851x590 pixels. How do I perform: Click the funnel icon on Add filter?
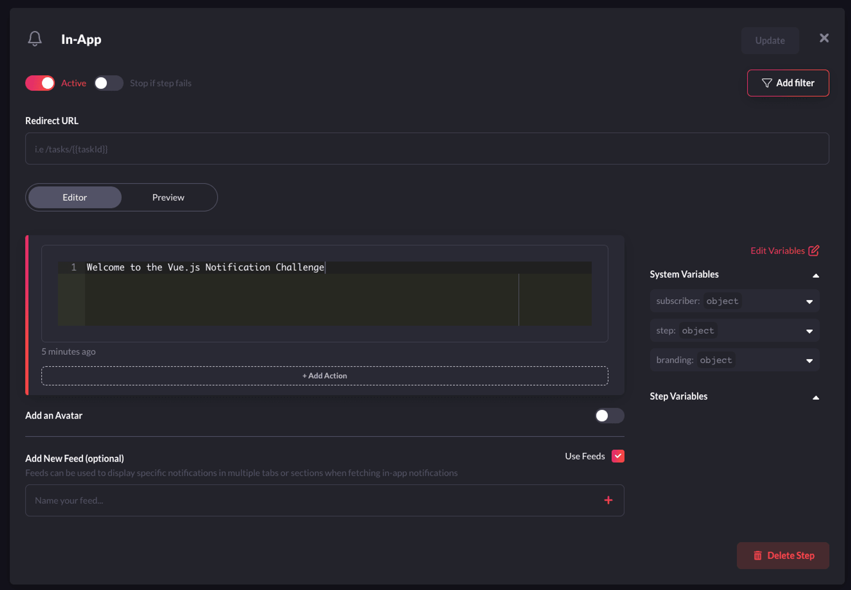pos(766,83)
